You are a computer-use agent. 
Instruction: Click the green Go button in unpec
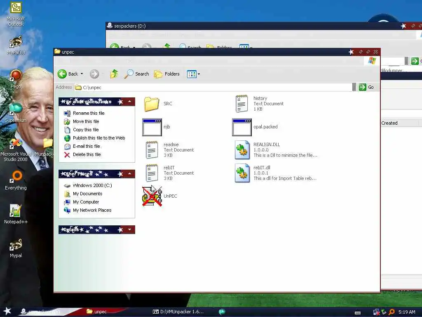tap(366, 87)
